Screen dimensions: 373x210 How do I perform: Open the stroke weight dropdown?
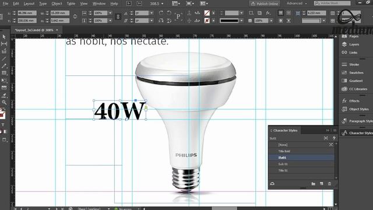coord(241,13)
